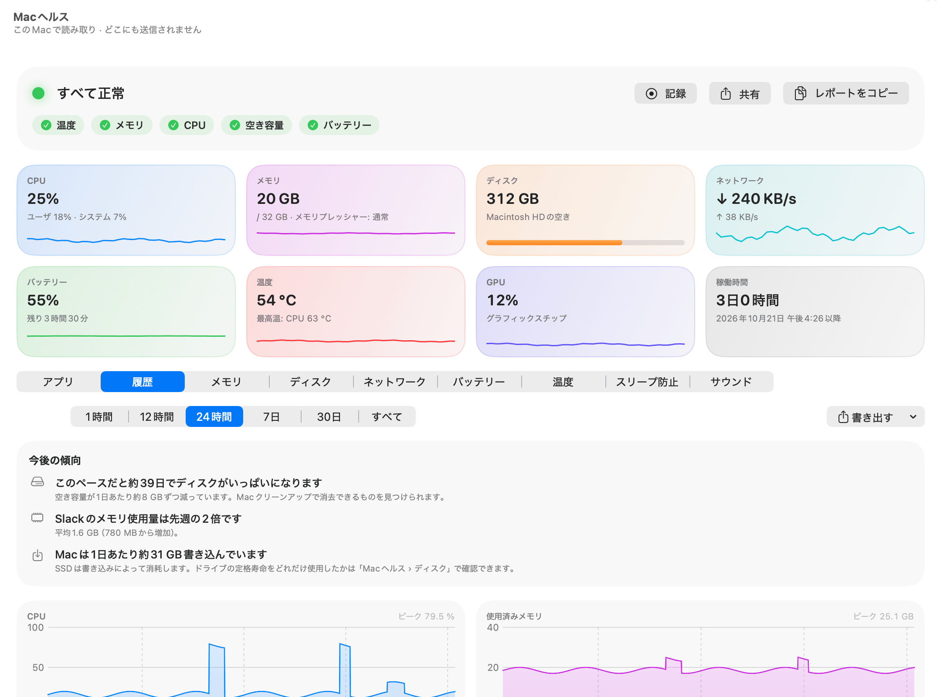Click the '今後の傾向' heading
Screen dimensions: 937x697
click(x=55, y=460)
